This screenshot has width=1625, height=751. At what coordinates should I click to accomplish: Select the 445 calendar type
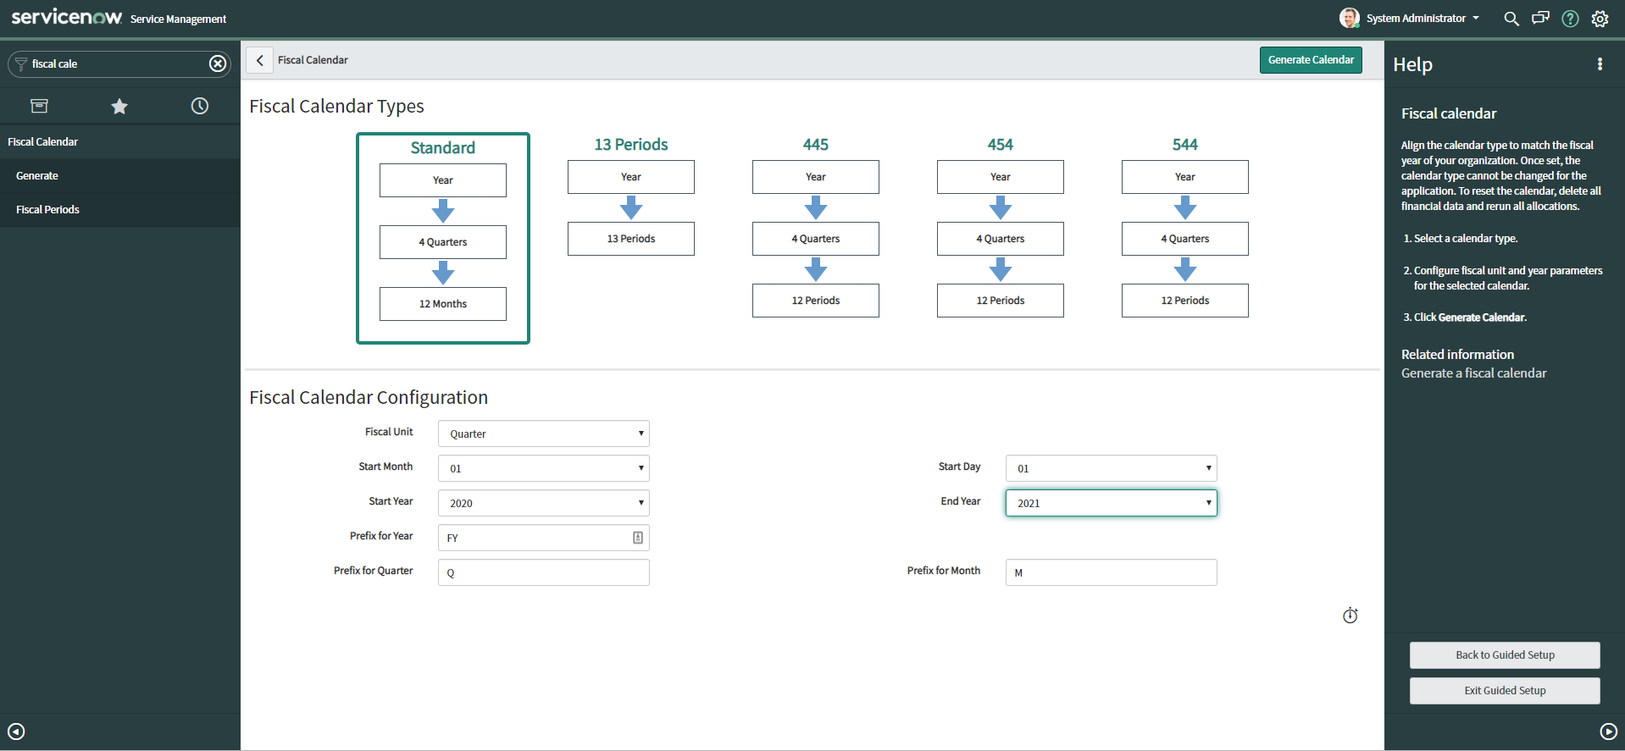click(816, 227)
